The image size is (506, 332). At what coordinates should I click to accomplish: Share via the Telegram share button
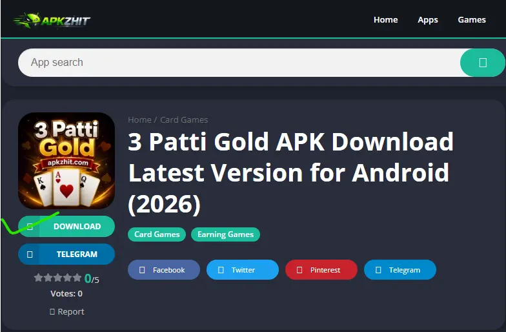[x=400, y=270]
